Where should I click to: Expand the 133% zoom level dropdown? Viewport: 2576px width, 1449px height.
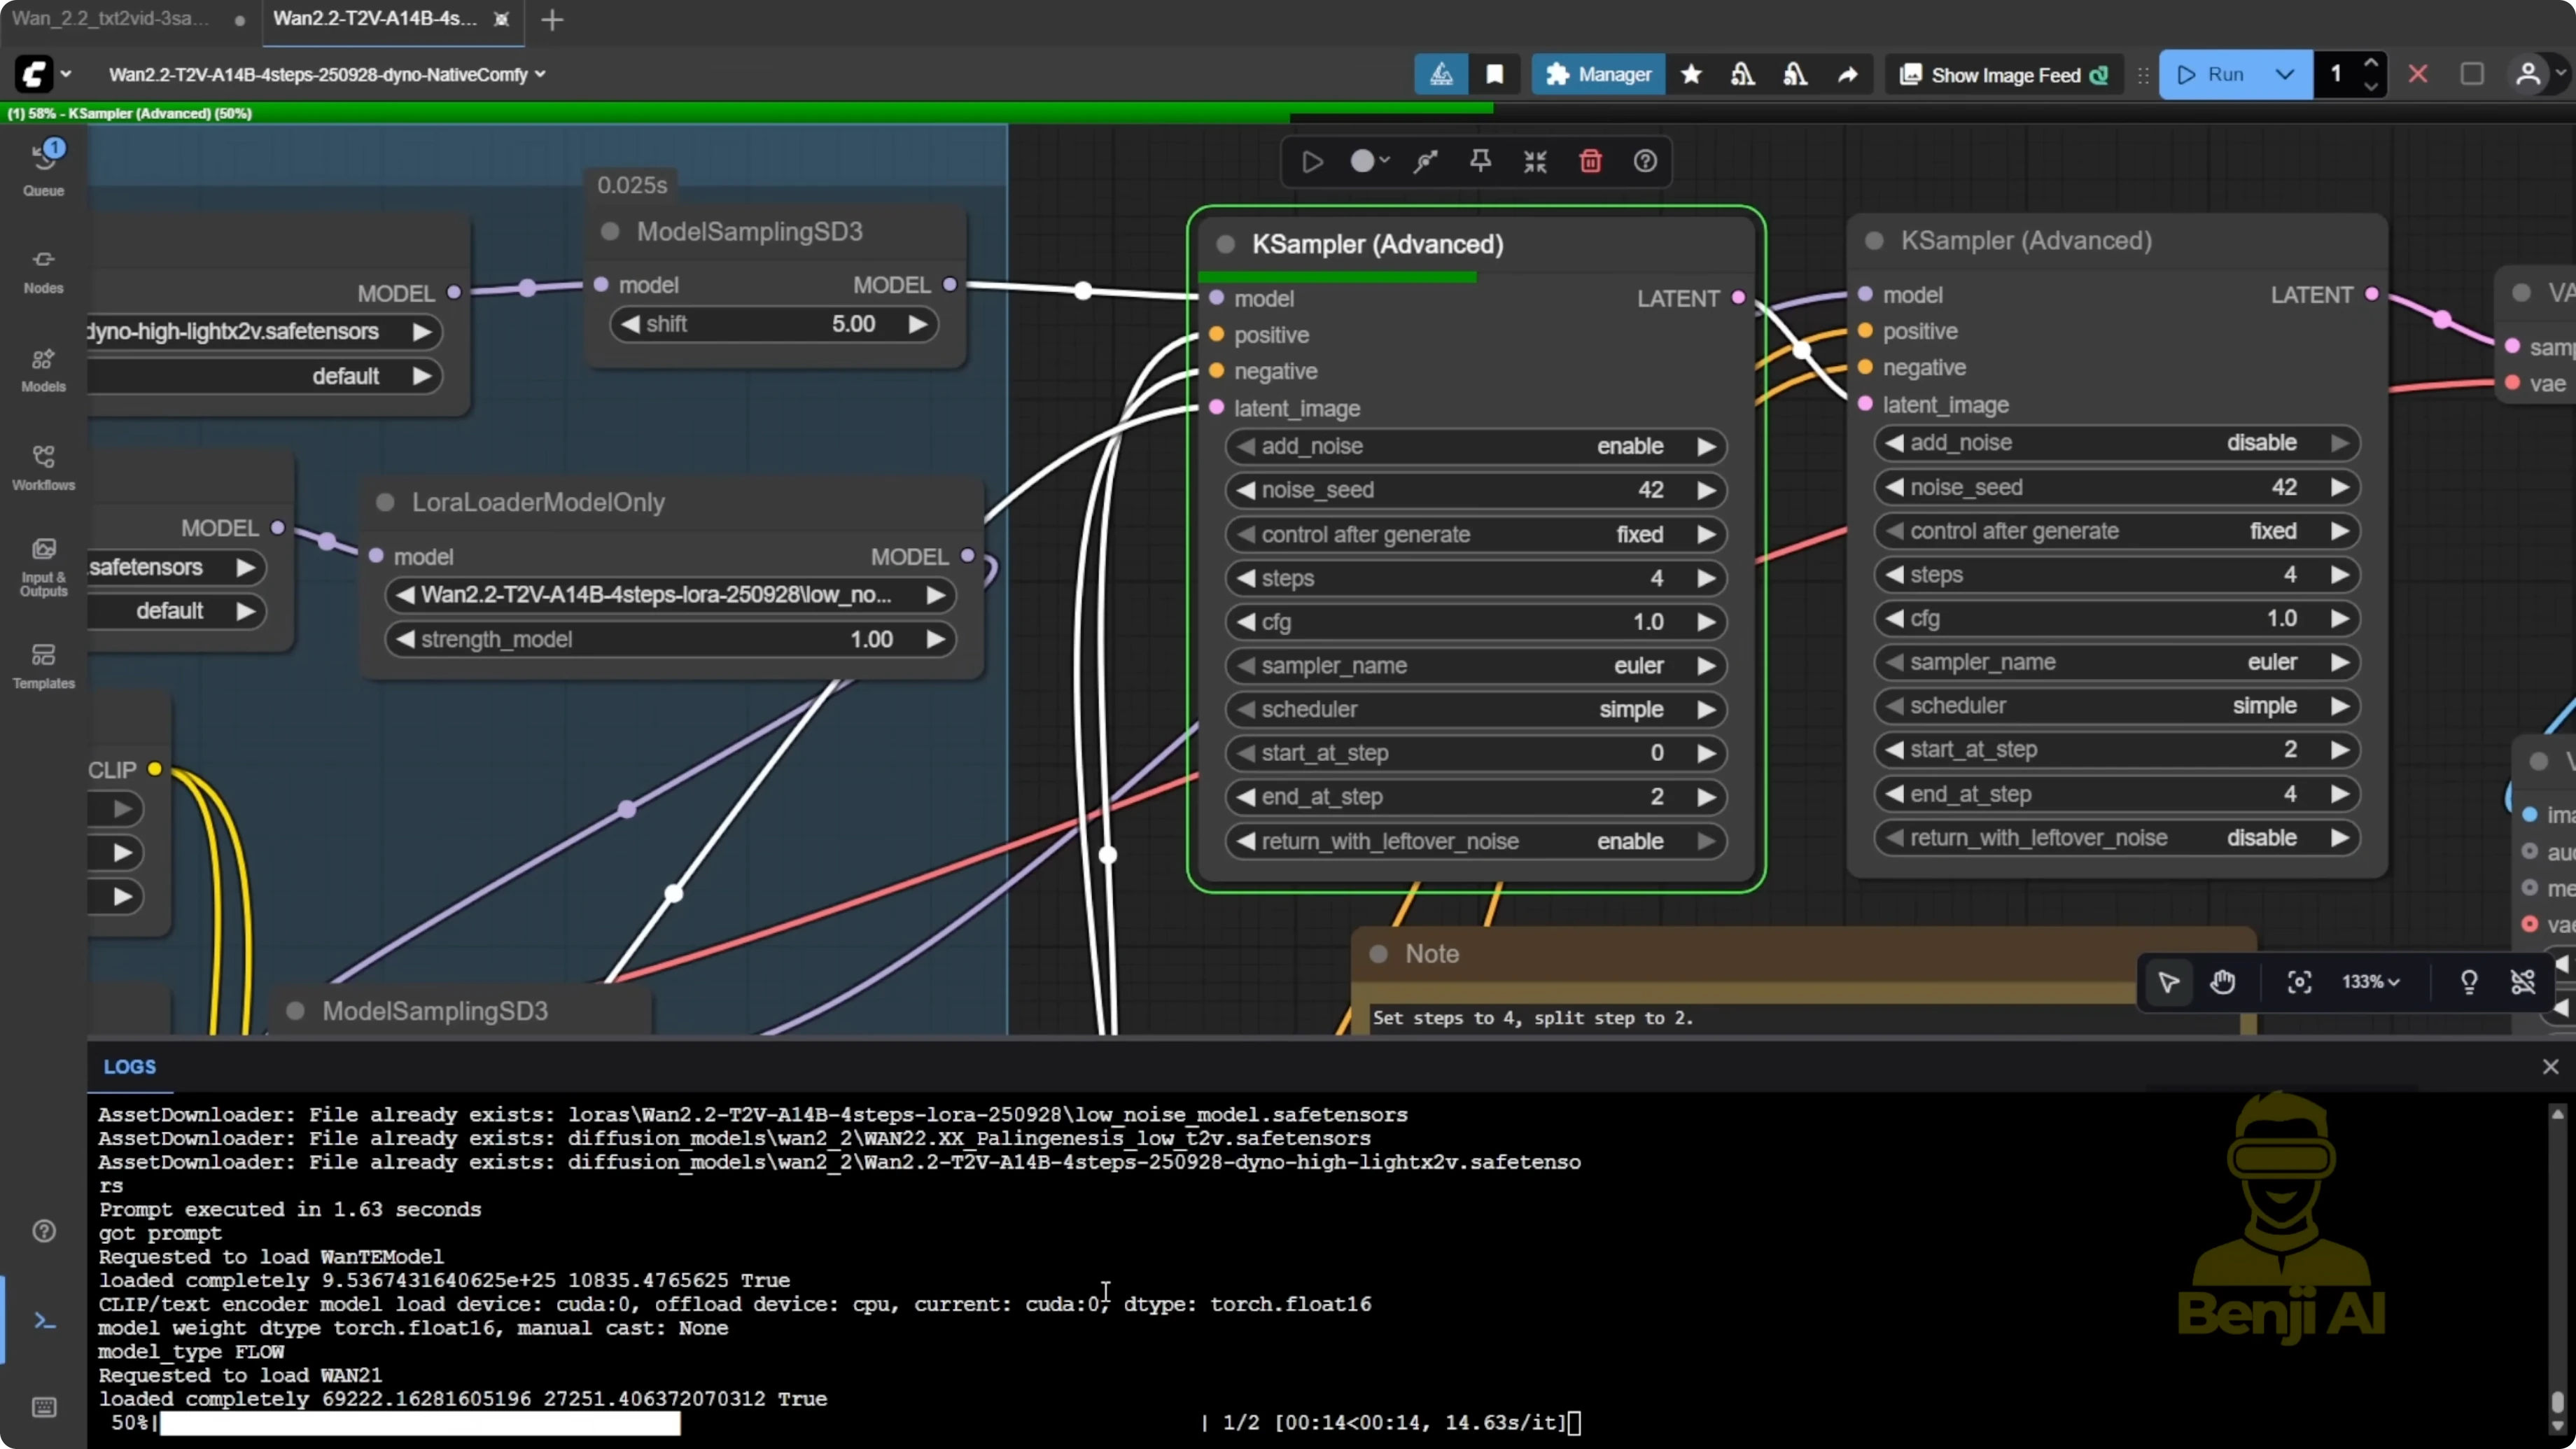tap(2370, 982)
